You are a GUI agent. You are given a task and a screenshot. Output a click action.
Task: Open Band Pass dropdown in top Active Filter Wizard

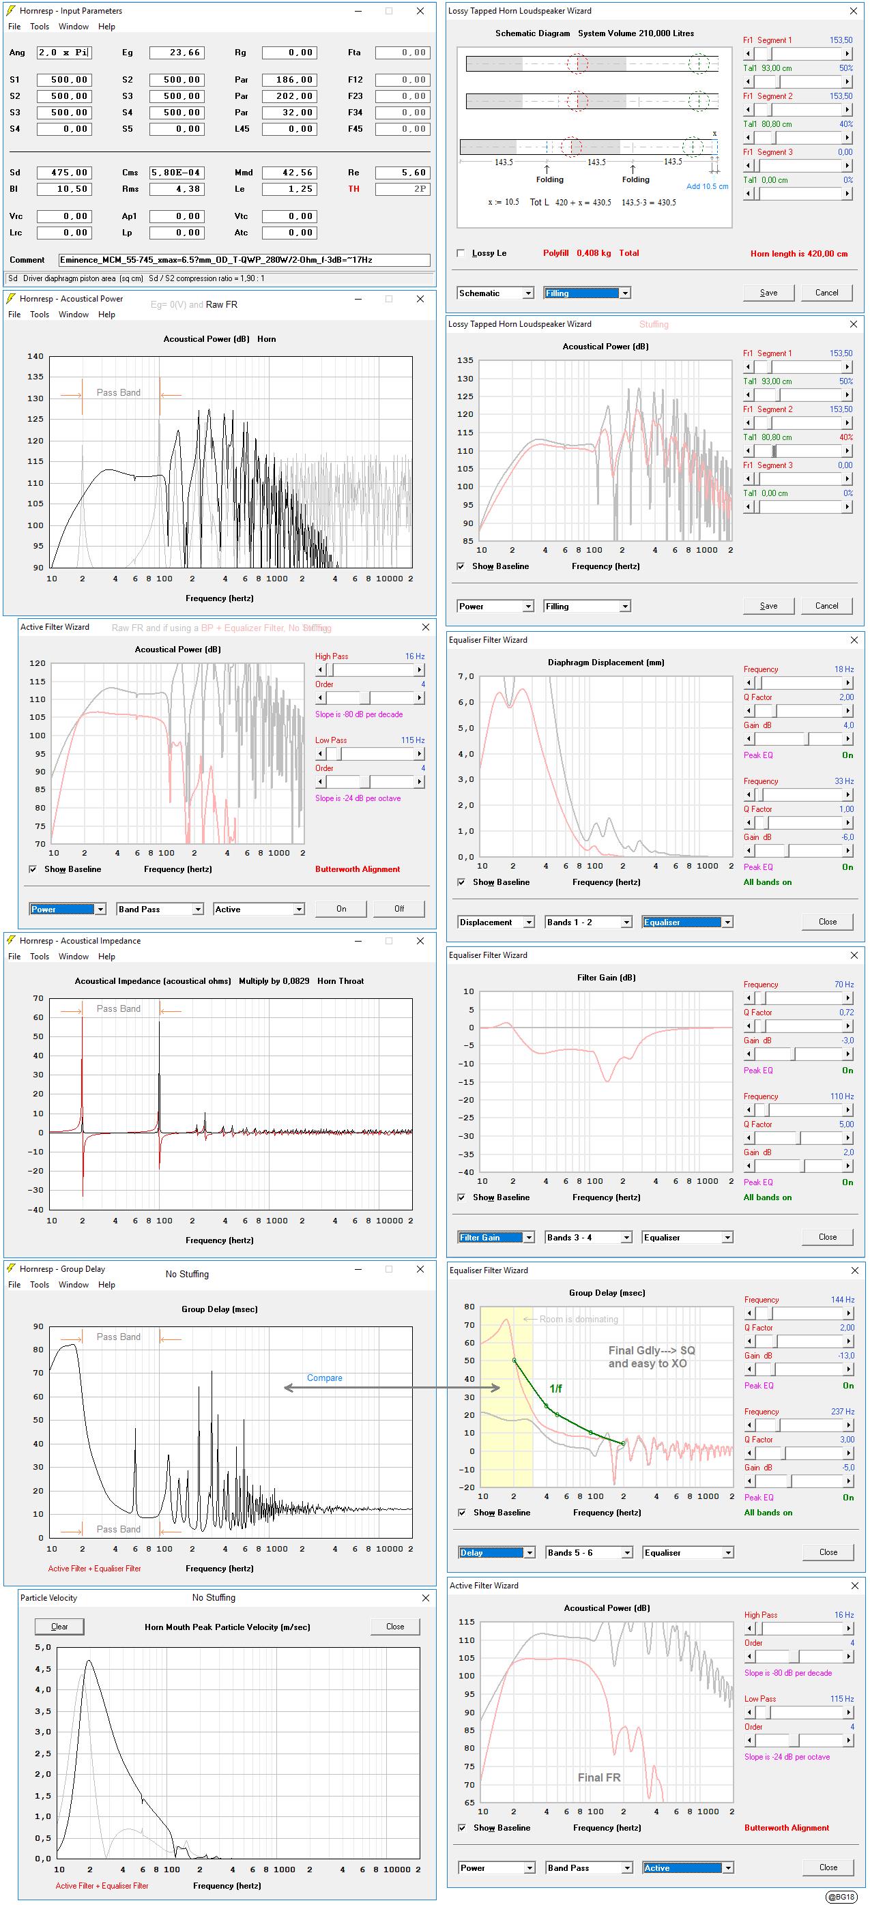[160, 909]
